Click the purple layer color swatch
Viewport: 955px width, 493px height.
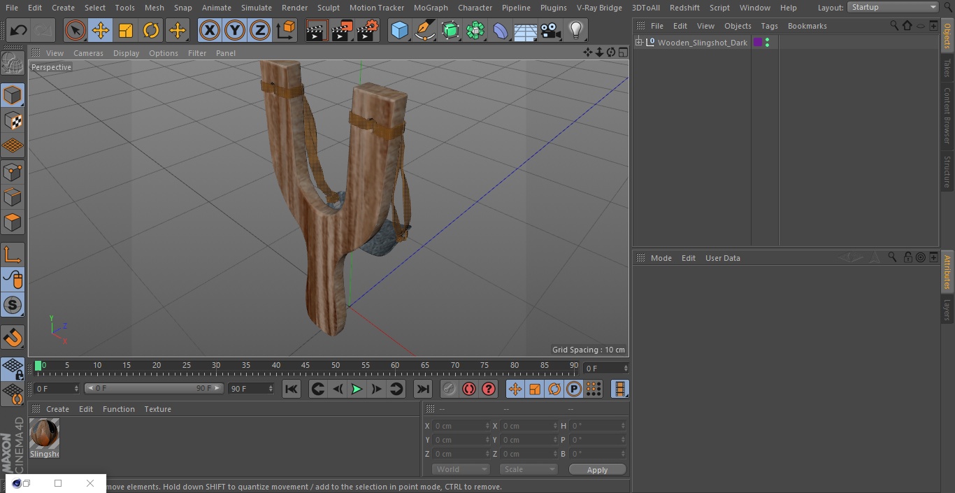(757, 43)
